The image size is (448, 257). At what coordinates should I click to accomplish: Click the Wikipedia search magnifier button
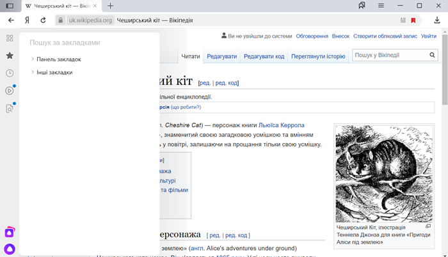(x=432, y=55)
